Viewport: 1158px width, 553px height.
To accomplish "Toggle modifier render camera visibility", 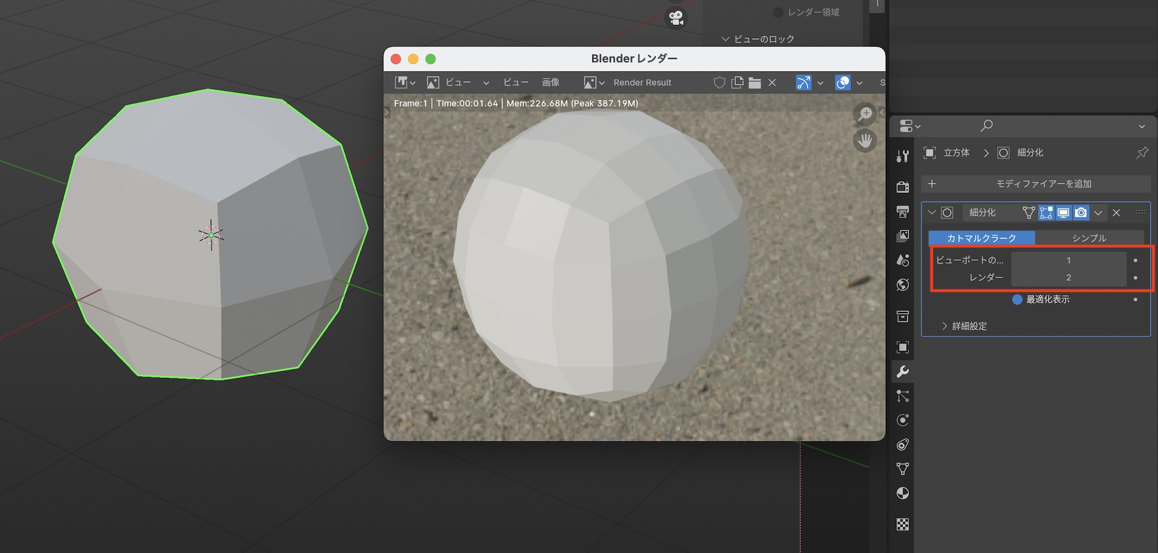I will pos(1081,213).
